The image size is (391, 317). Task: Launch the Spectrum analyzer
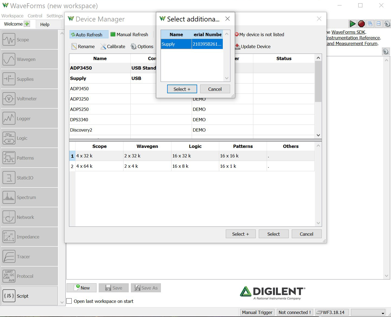[x=29, y=197]
